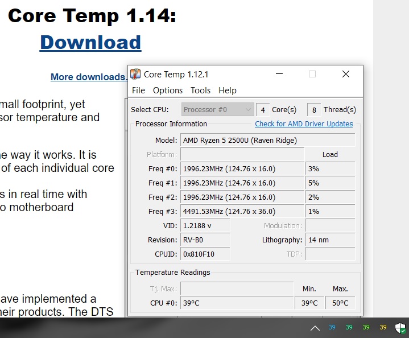409x338 pixels.
Task: Click the Freq #2 frequency value
Action: point(242,197)
